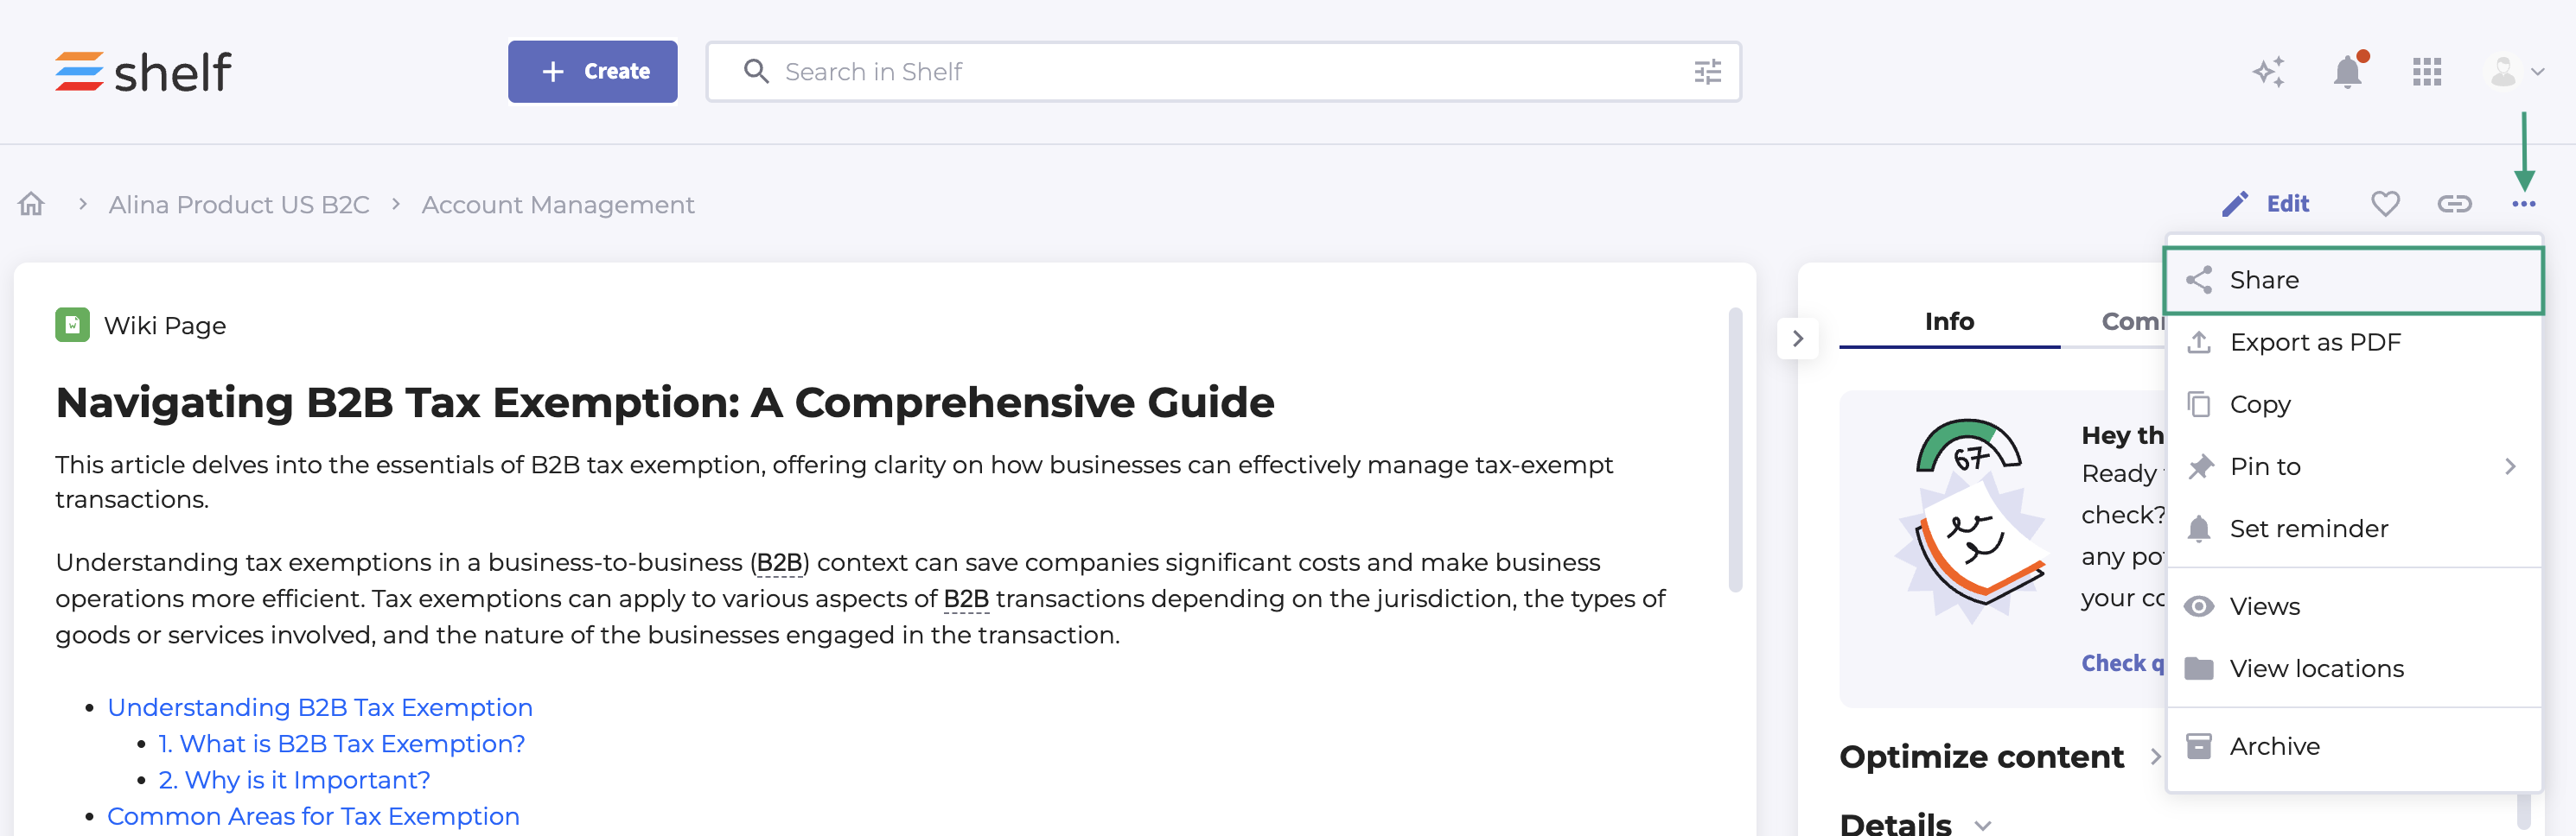Screen dimensions: 2576x836
Task: Collapse the right side info panel
Action: point(1797,339)
